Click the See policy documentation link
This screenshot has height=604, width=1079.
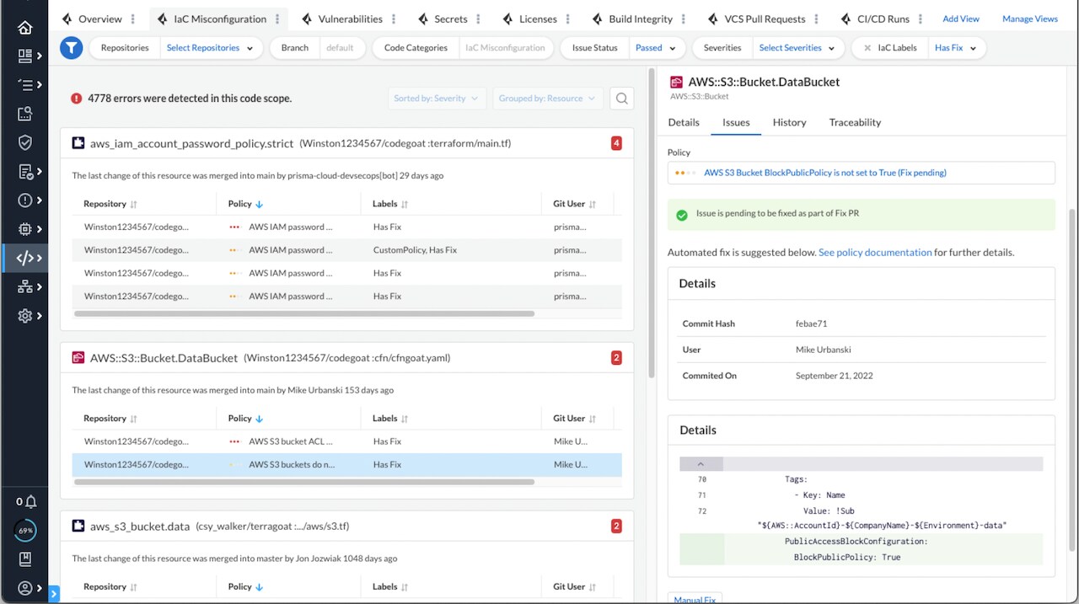[874, 252]
